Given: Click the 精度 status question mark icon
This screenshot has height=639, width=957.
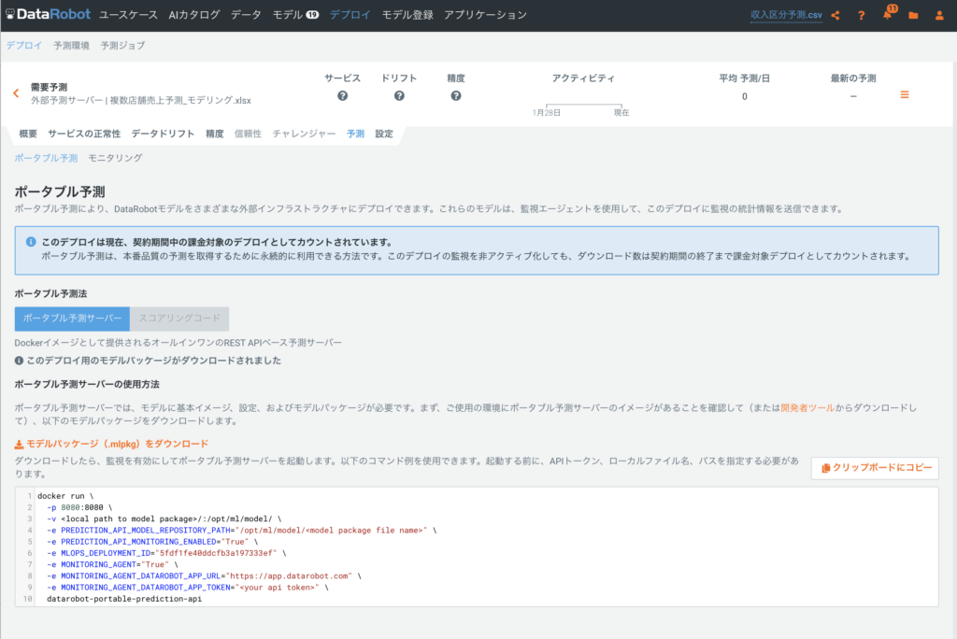Looking at the screenshot, I should coord(456,96).
